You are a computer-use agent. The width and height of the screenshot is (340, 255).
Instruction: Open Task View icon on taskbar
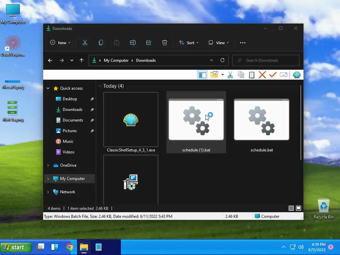click(40, 247)
